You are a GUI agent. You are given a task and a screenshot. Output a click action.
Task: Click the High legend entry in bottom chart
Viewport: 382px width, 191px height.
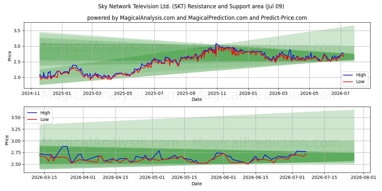pyautogui.click(x=39, y=113)
